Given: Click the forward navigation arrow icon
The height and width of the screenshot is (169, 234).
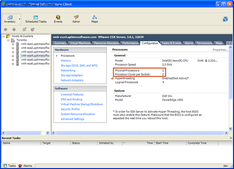Looking at the screenshot, I should (14, 29).
